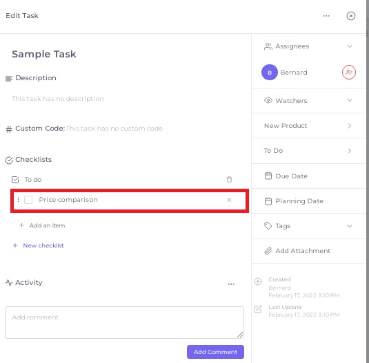The image size is (369, 363).
Task: Click the paperclip Add Attachment icon
Action: pyautogui.click(x=268, y=251)
